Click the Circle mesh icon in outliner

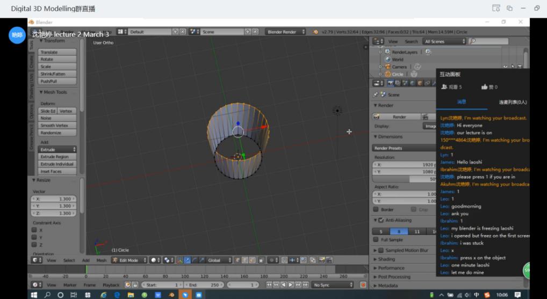387,74
